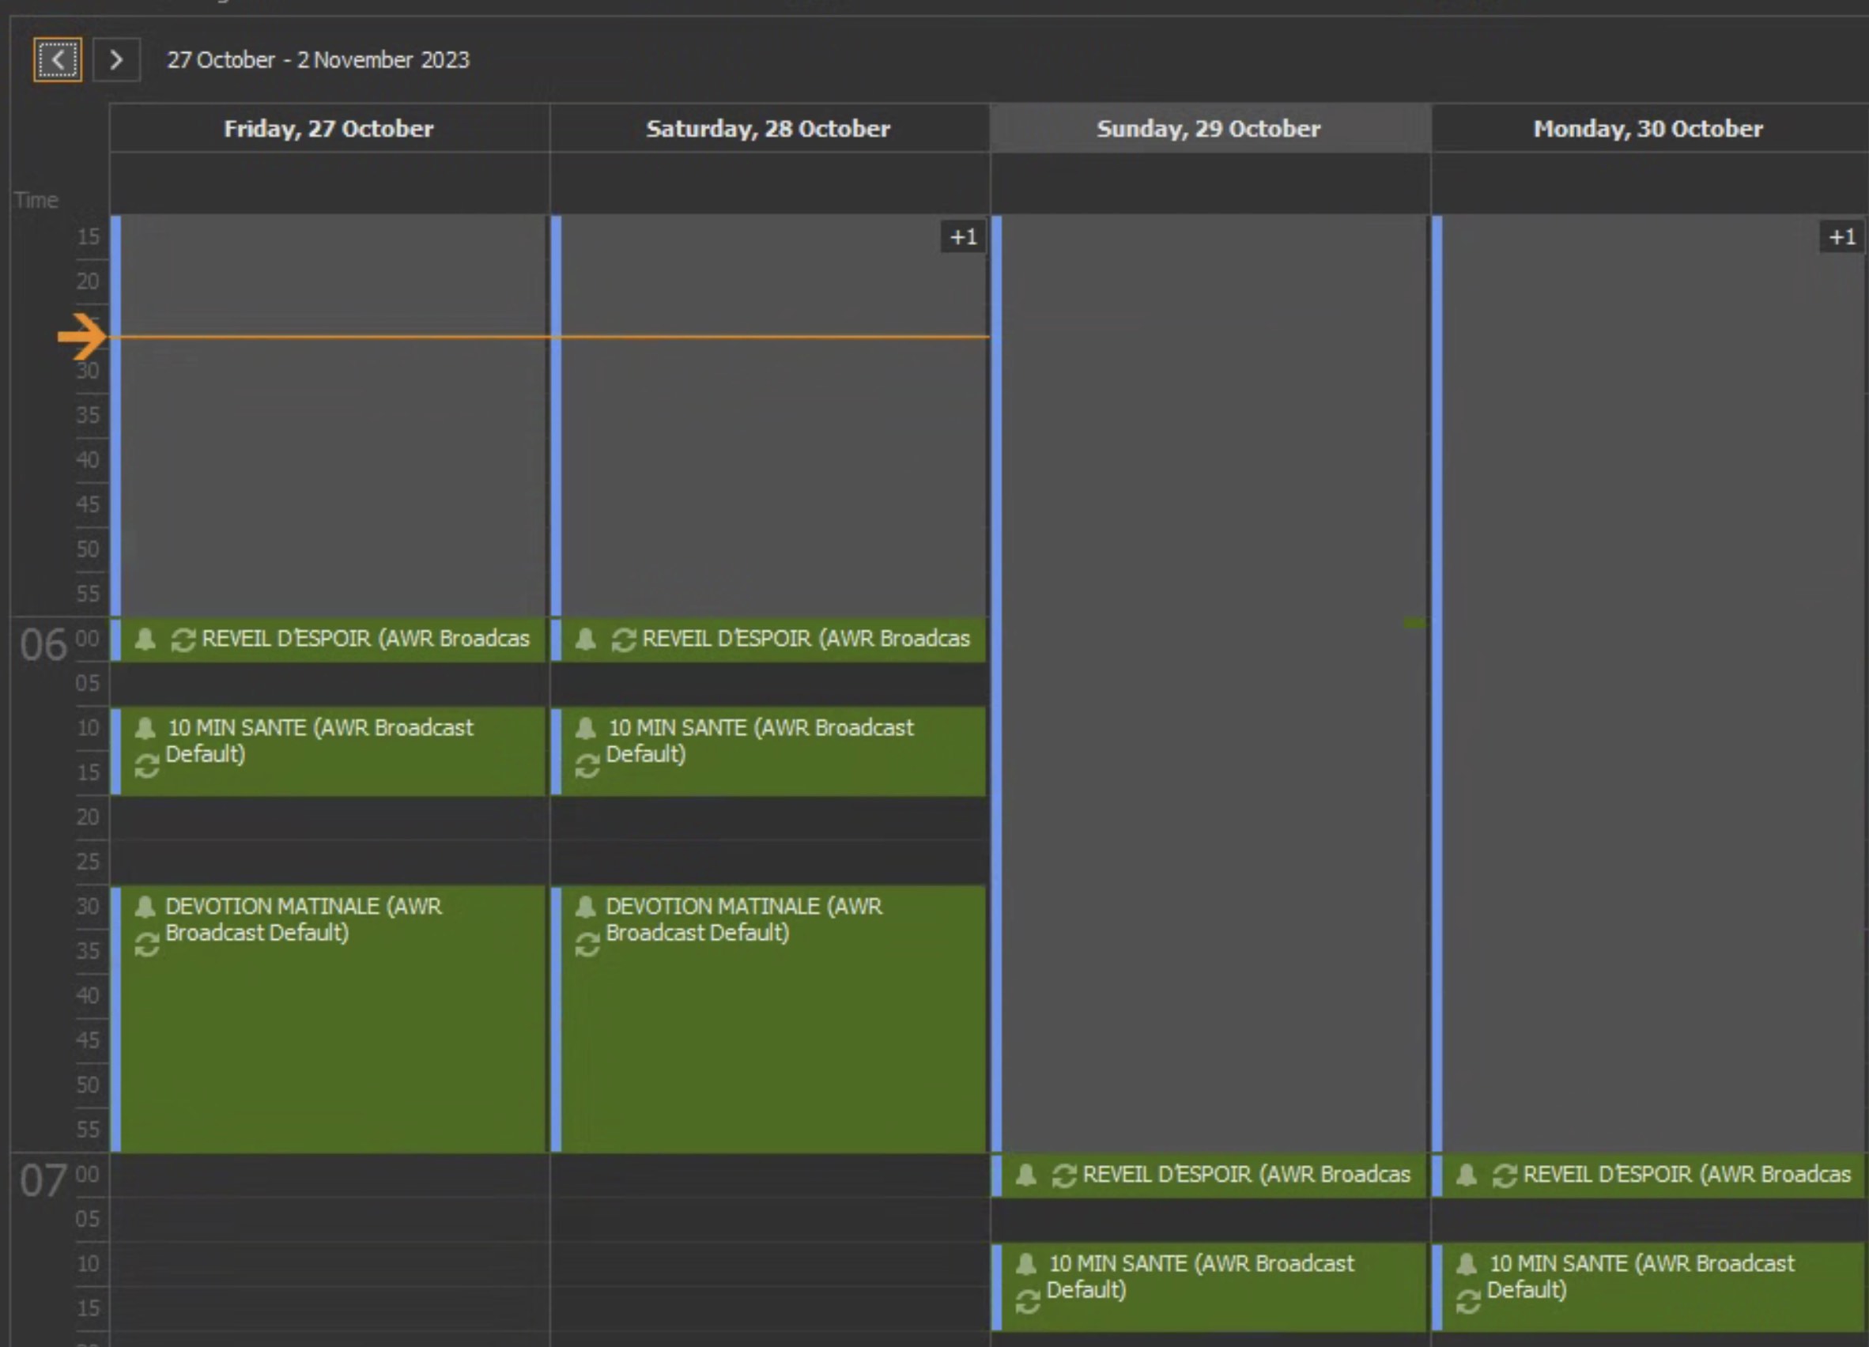This screenshot has width=1869, height=1347.
Task: Click bell icon on Sunday REVEIL D'ESPOIR
Action: tap(1025, 1175)
